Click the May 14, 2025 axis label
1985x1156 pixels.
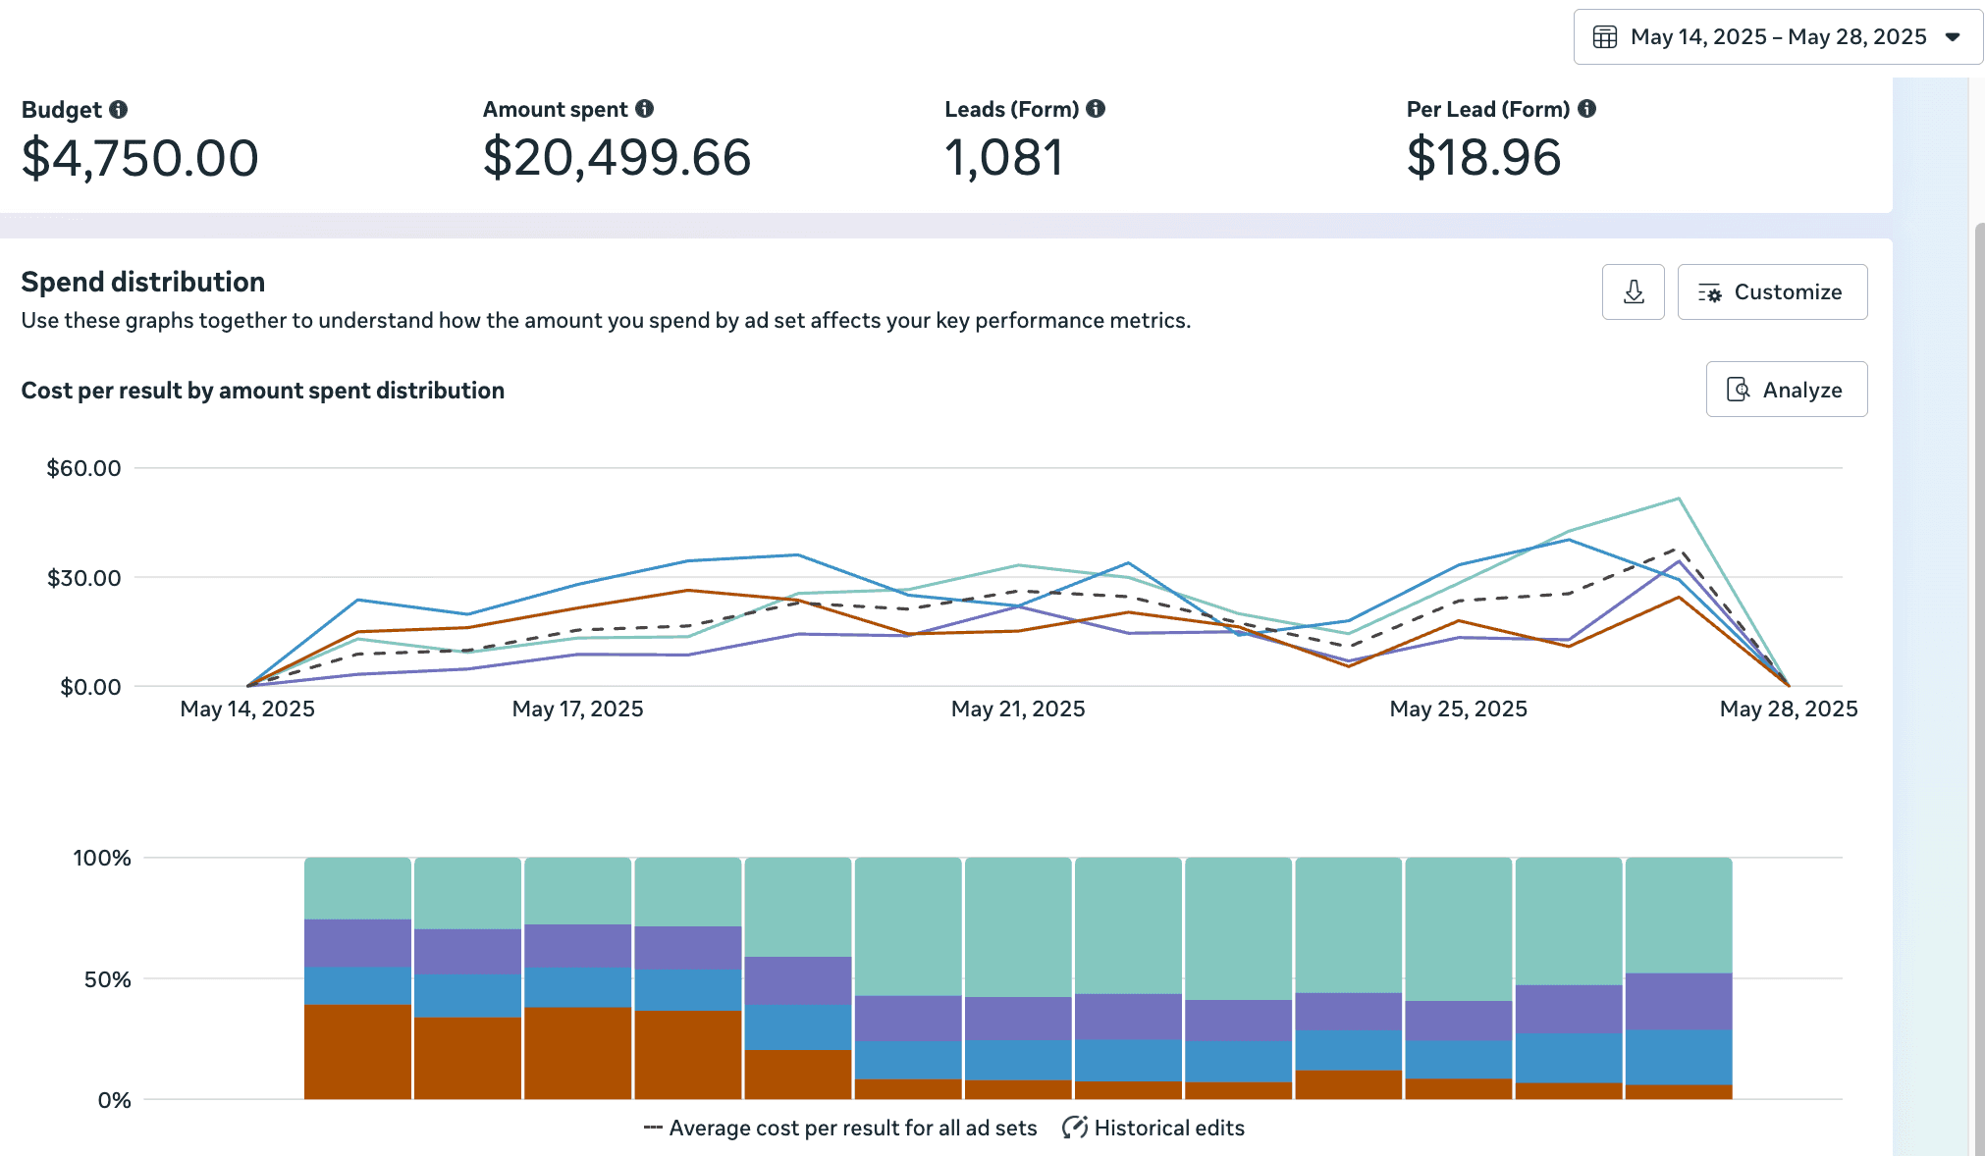tap(247, 709)
